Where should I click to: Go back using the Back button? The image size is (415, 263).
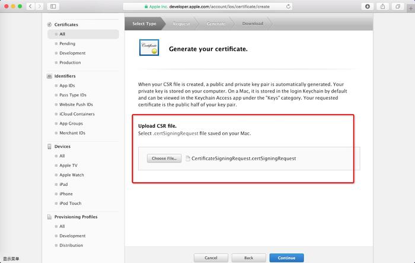[x=248, y=258]
